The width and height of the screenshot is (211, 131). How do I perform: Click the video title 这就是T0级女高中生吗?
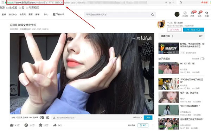point(23,25)
